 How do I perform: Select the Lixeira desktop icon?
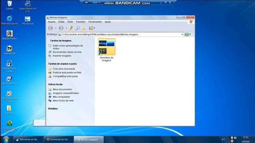coord(10,5)
